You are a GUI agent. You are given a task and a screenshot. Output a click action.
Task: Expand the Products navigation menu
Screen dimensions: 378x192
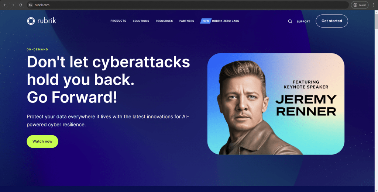[118, 21]
